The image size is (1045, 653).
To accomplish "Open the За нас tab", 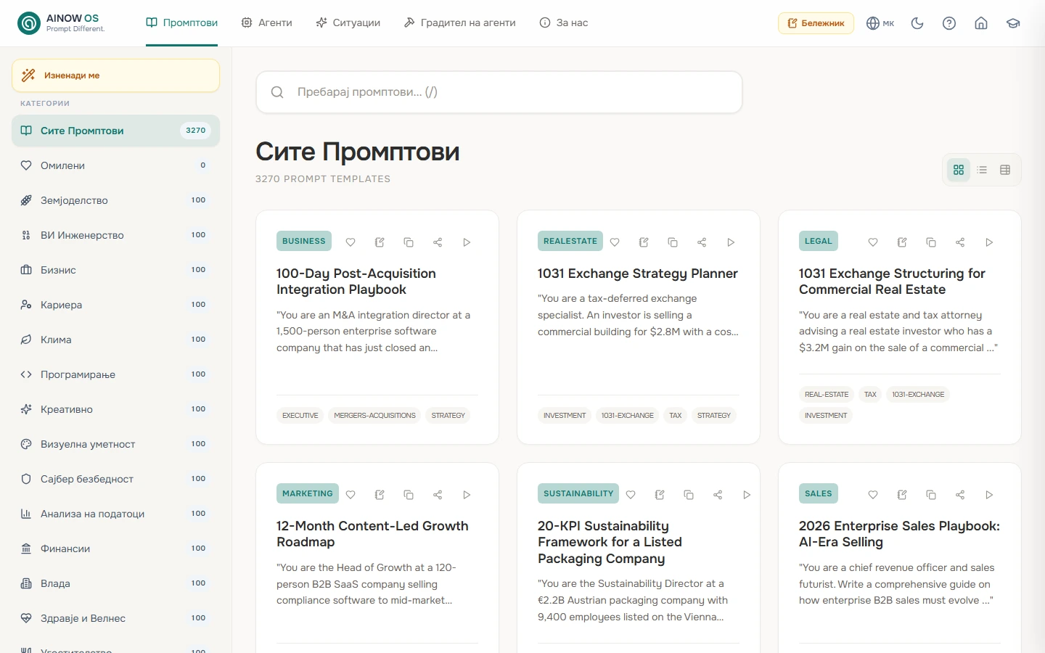I will click(564, 23).
